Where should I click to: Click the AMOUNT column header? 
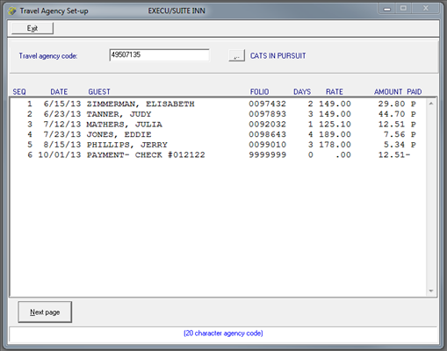(x=388, y=92)
